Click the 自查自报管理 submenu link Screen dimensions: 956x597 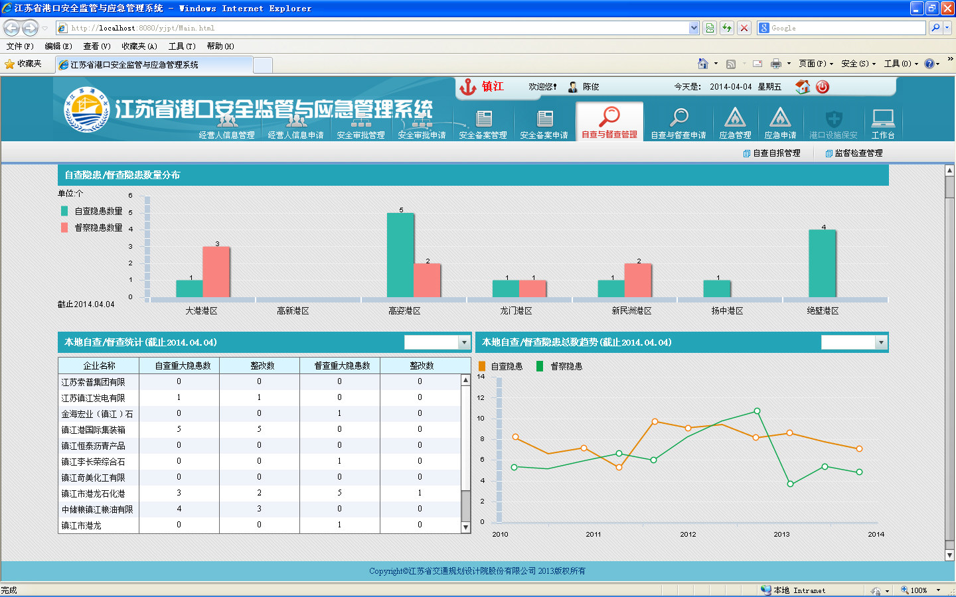tap(775, 153)
